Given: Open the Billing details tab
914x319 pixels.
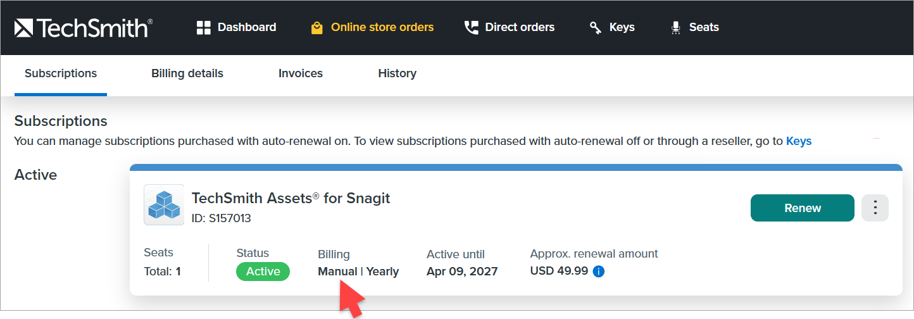Looking at the screenshot, I should (187, 73).
